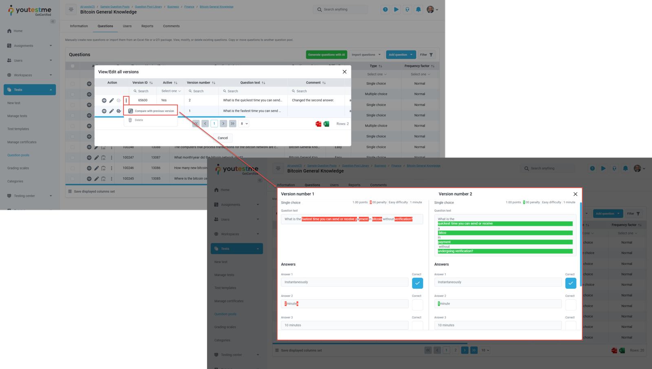The width and height of the screenshot is (652, 369).
Task: Export versions list using the PDF icon in View/Edit dialog
Action: tap(318, 124)
